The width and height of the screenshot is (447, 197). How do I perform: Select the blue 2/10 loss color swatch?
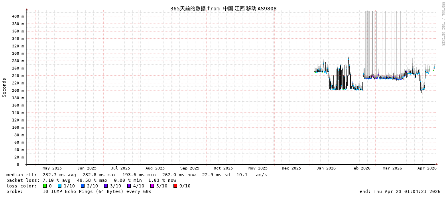pos(83,186)
